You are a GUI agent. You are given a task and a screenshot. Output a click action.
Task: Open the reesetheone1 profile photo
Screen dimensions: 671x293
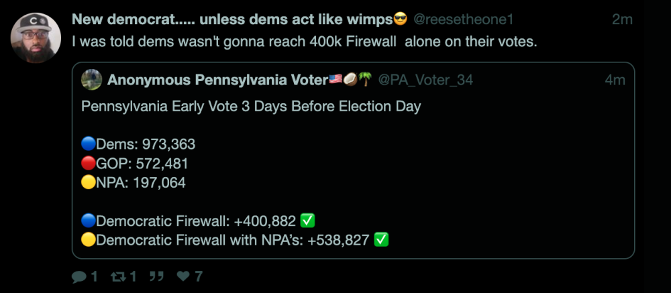point(36,38)
